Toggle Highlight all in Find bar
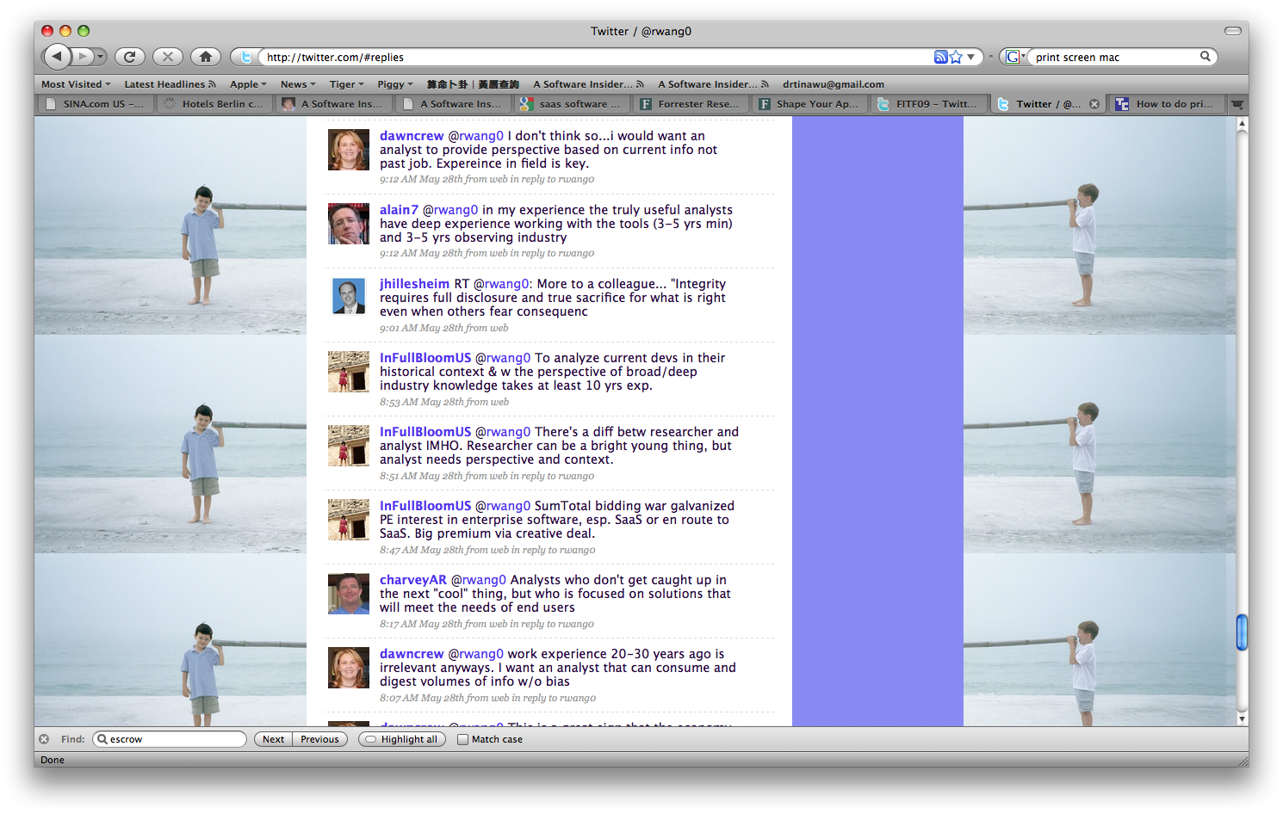This screenshot has width=1283, height=814. 402,739
